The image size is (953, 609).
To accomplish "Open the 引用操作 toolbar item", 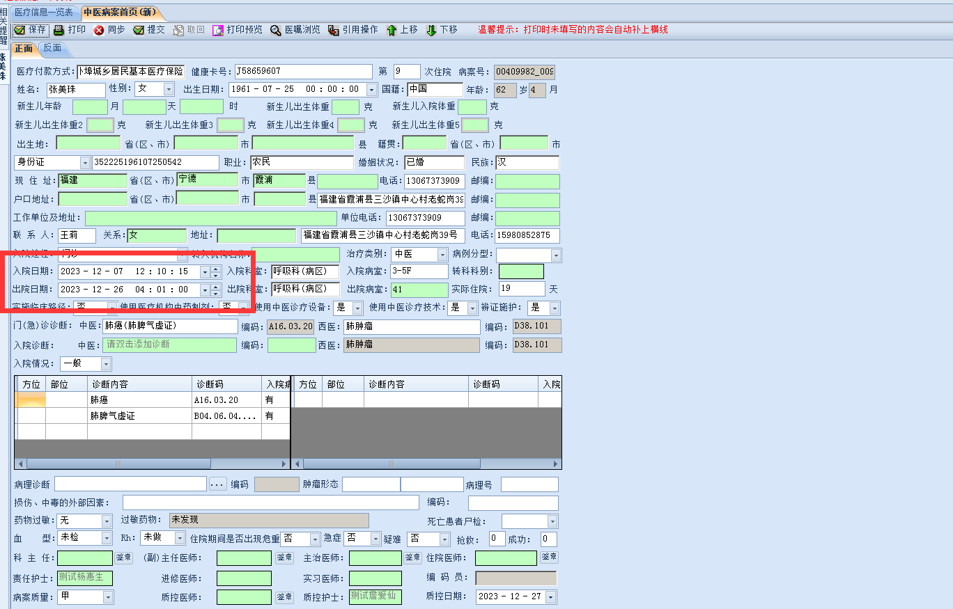I will [x=353, y=30].
